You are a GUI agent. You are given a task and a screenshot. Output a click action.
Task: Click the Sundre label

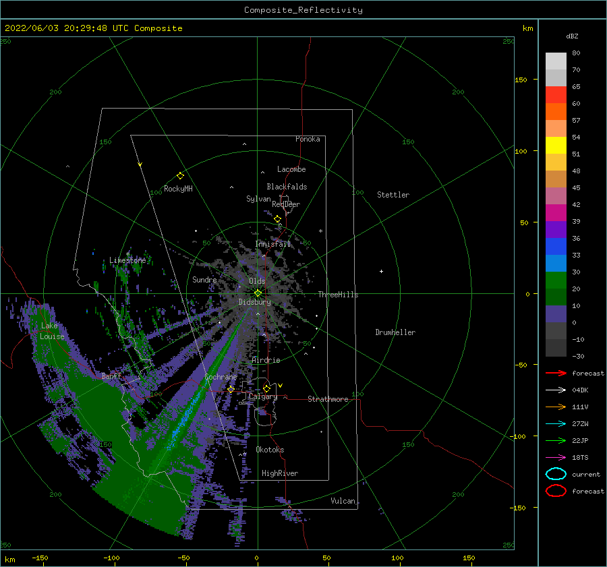click(x=204, y=280)
